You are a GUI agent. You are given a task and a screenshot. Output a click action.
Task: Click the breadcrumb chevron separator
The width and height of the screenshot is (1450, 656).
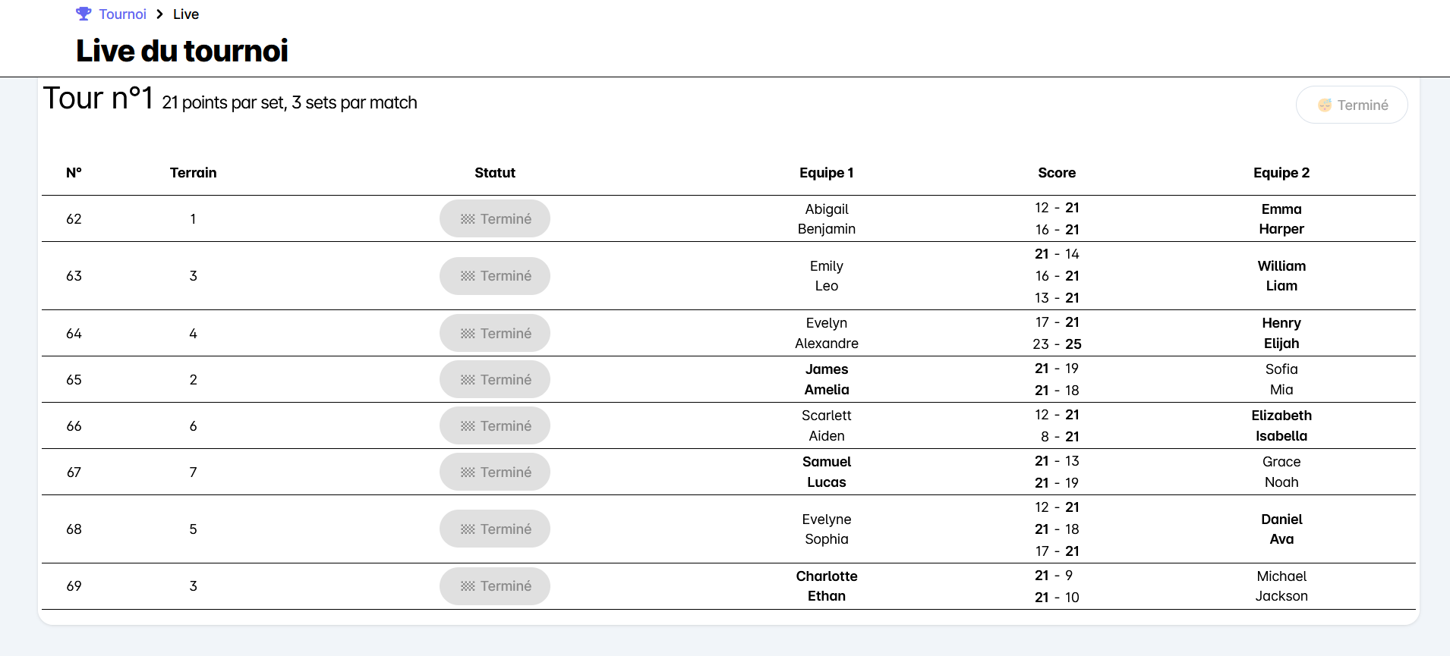click(x=160, y=14)
